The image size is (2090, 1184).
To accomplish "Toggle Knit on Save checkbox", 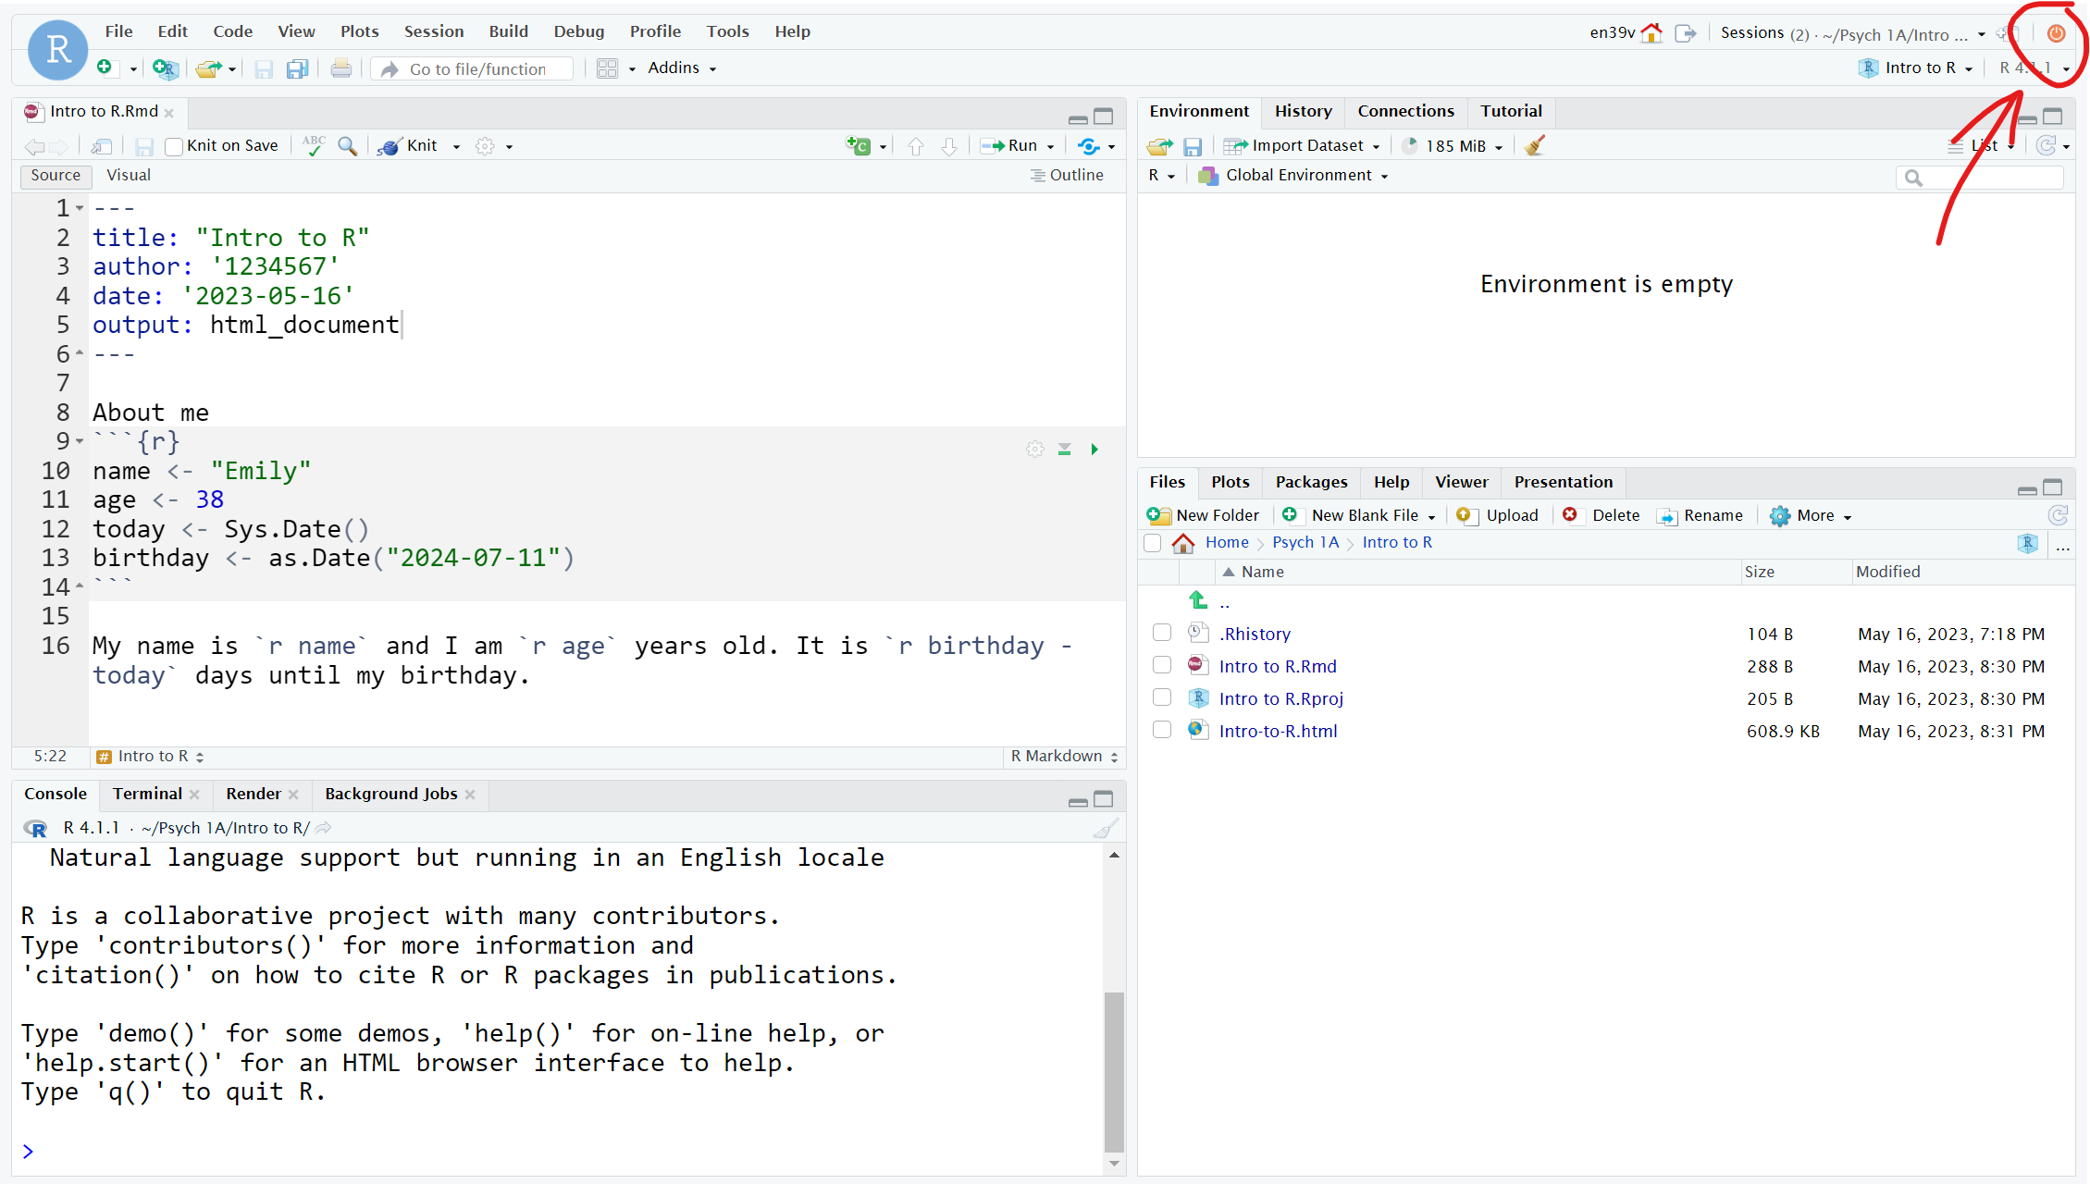I will click(x=174, y=145).
